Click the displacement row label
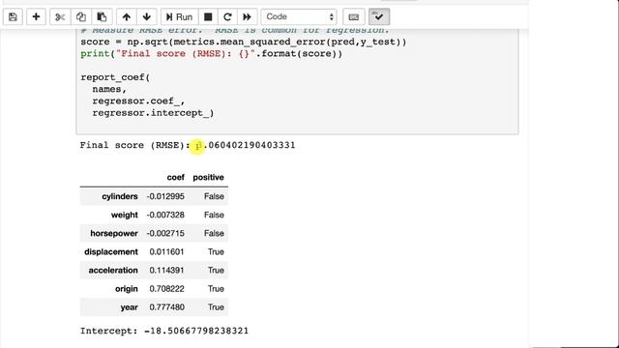The height and width of the screenshot is (348, 619). tap(111, 252)
